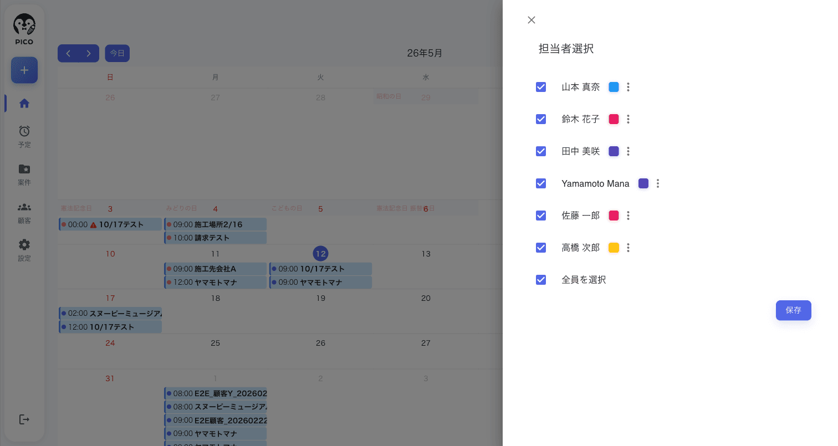Change Yamamoto Mana's purple color swatch

643,183
